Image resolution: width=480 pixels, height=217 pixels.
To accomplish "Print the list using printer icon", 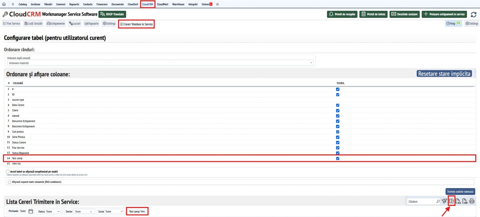I will 472,201.
